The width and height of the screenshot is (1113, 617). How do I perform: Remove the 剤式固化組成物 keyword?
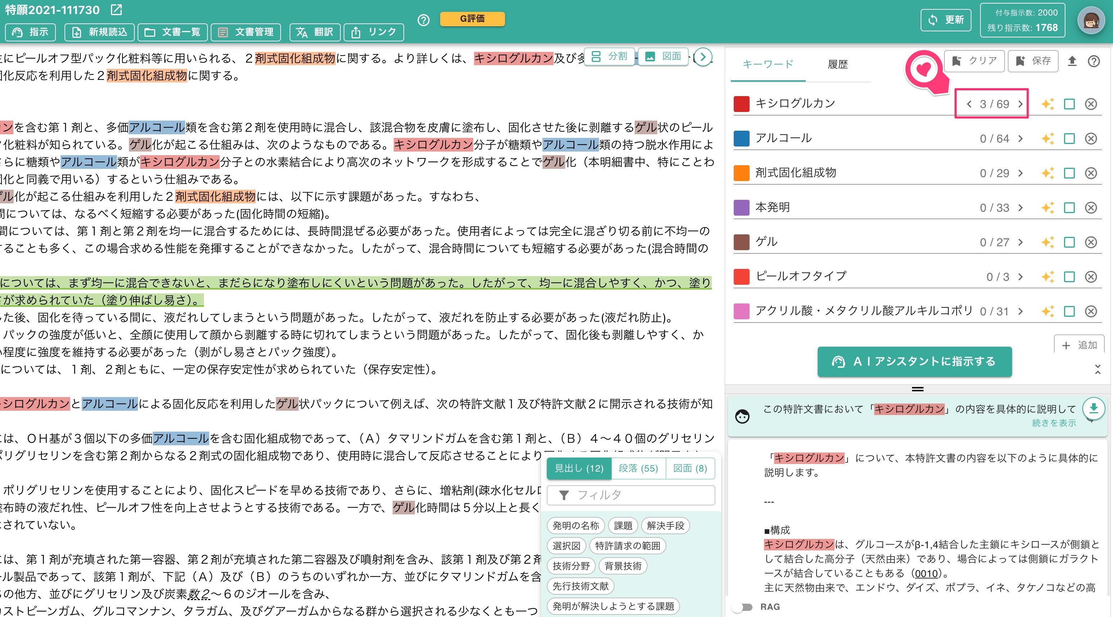(x=1091, y=173)
